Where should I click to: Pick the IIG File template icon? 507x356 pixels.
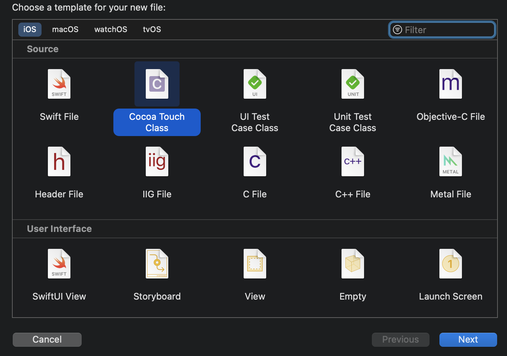pos(157,161)
